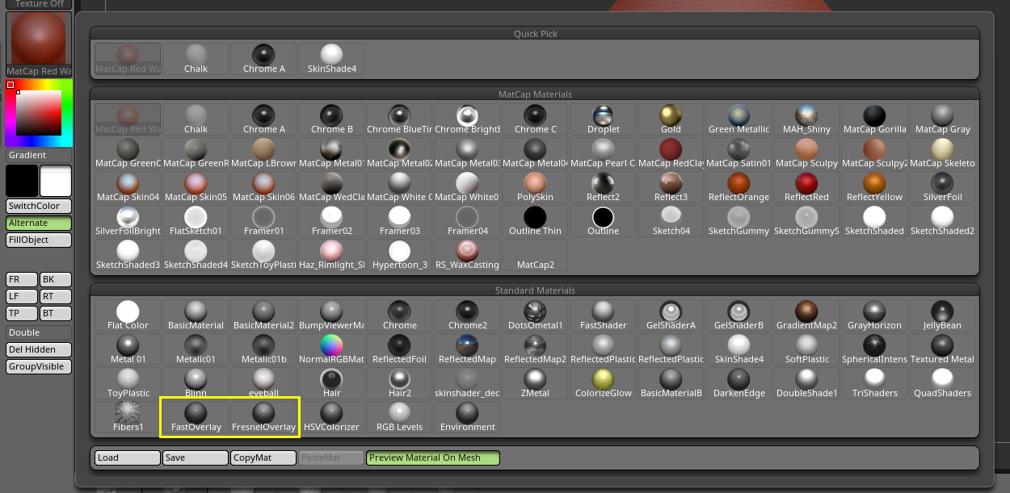Pick the Outline Thin material
The image size is (1010, 493).
point(535,221)
